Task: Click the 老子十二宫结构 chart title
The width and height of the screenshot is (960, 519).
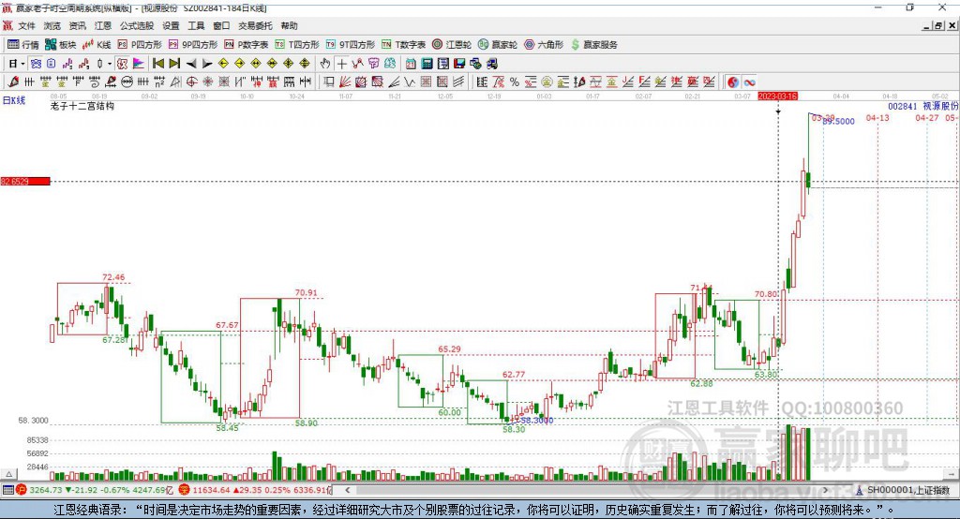Action: tap(82, 106)
